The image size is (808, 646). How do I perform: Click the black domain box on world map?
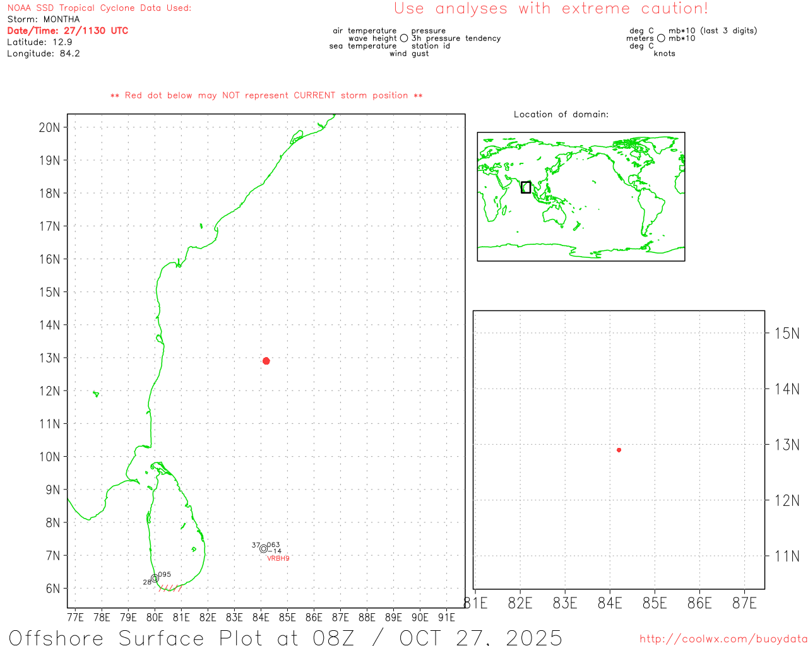click(526, 187)
